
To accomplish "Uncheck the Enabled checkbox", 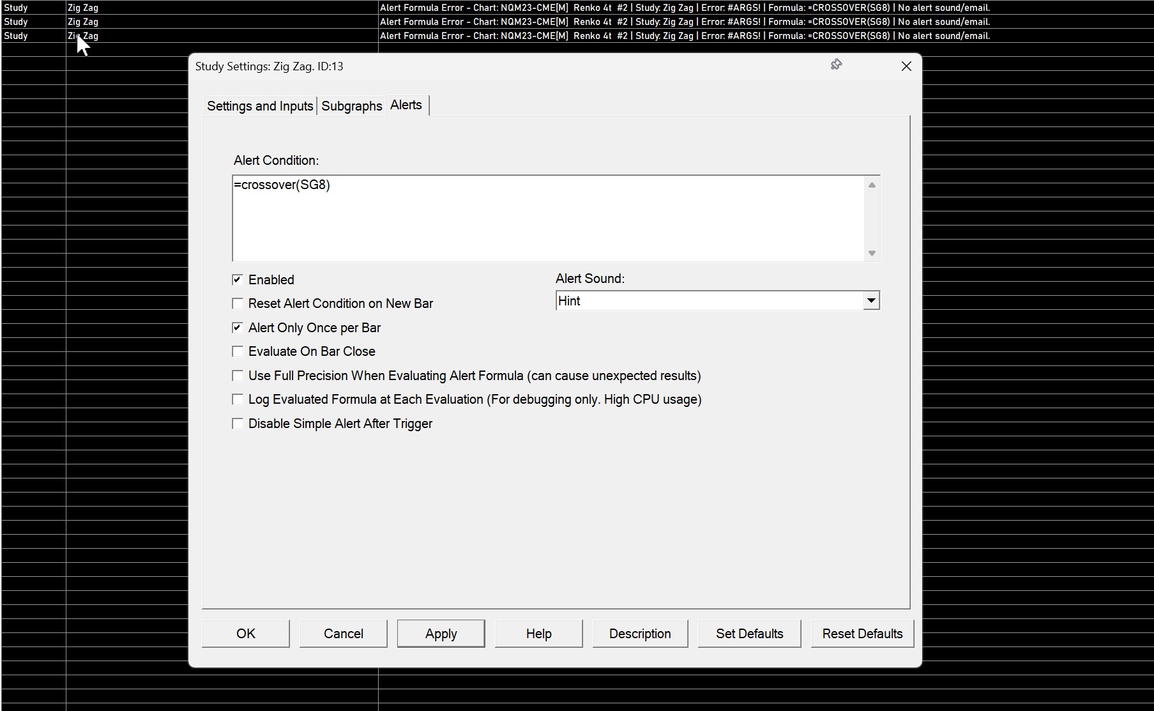I will point(238,280).
